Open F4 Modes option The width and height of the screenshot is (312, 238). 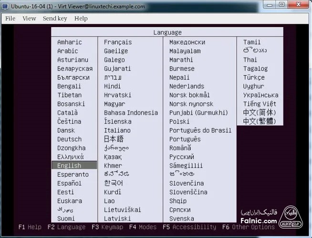143,227
